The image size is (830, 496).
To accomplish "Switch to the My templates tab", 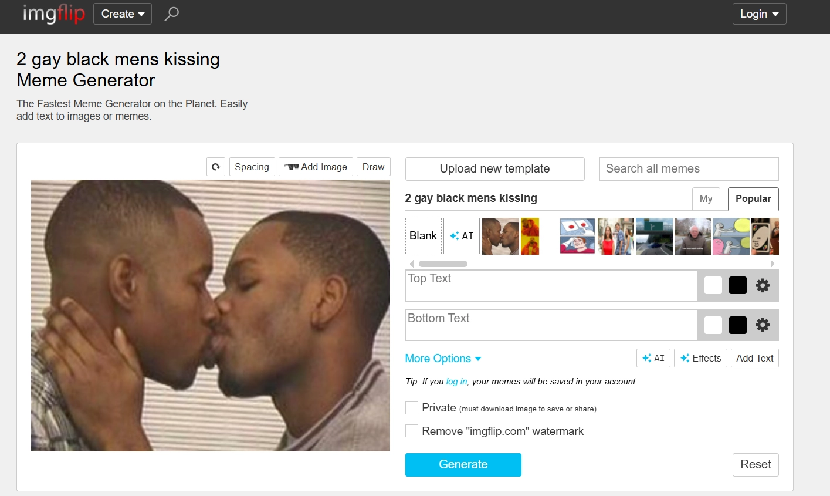I will tap(705, 198).
